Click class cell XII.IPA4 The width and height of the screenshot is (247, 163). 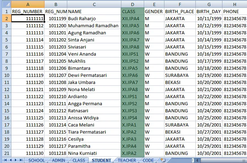tap(132, 18)
